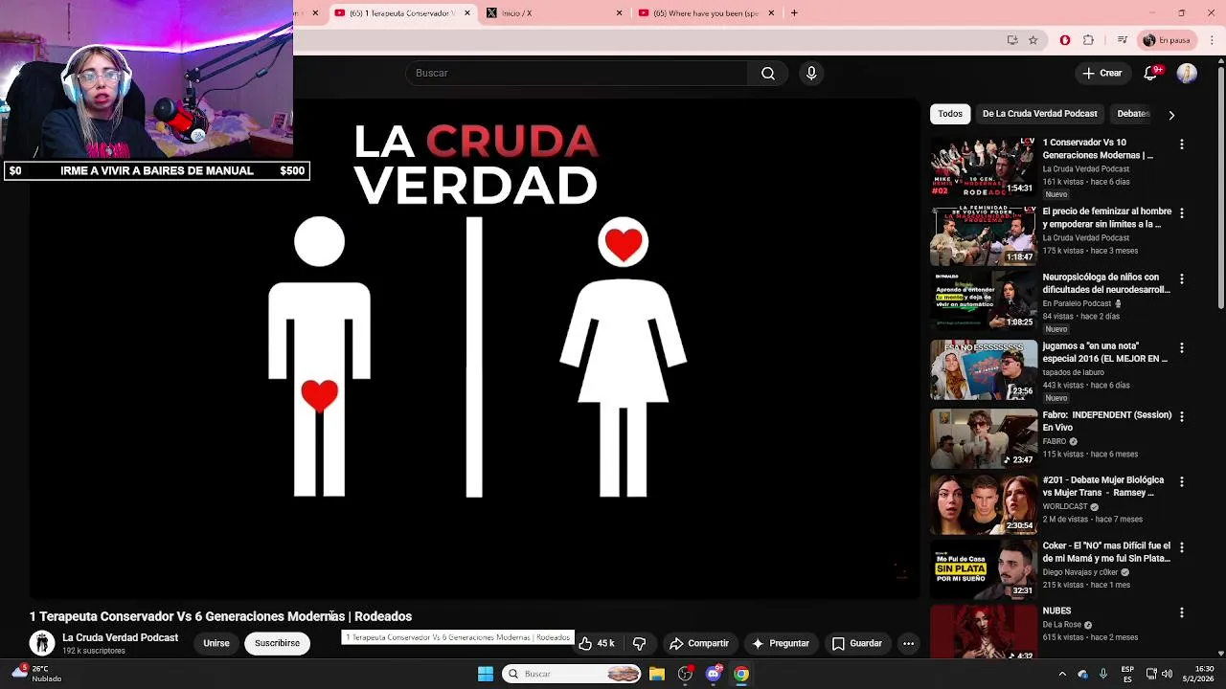
Task: Open weather widget showing 26°C Nublado
Action: pos(36,674)
